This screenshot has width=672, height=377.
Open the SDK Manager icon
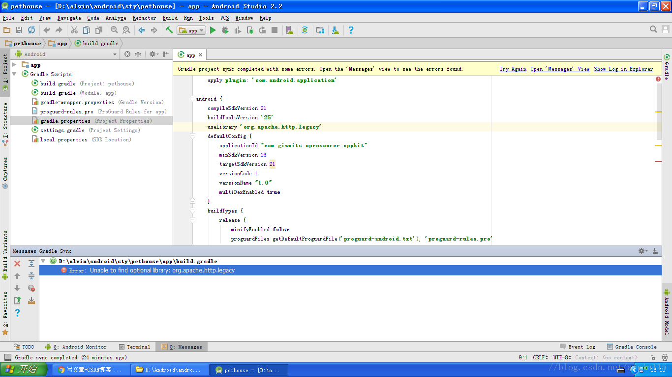click(x=336, y=30)
